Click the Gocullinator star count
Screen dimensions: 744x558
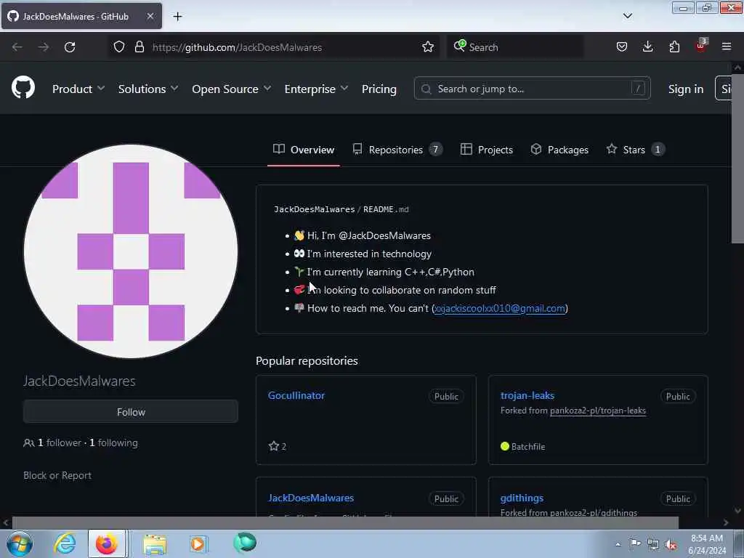point(278,446)
